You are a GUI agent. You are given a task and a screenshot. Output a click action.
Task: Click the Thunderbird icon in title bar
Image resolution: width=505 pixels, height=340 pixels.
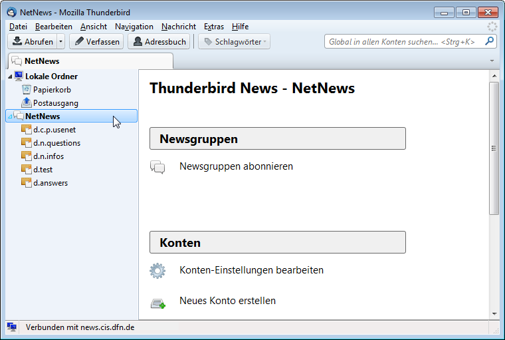[x=11, y=12]
